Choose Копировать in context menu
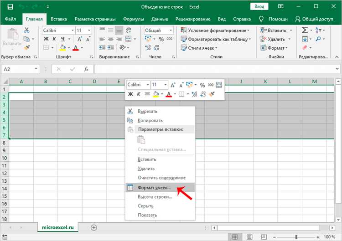This screenshot has width=342, height=241. coord(160,120)
